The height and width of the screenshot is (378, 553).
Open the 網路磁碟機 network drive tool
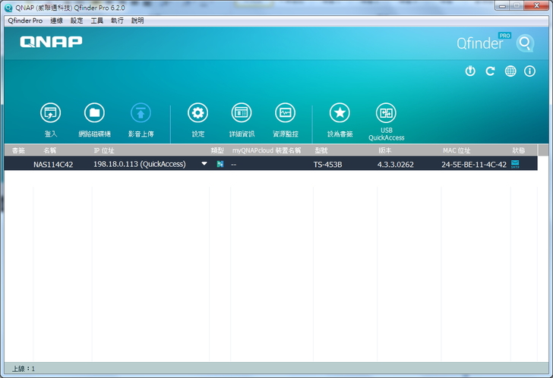pos(94,114)
